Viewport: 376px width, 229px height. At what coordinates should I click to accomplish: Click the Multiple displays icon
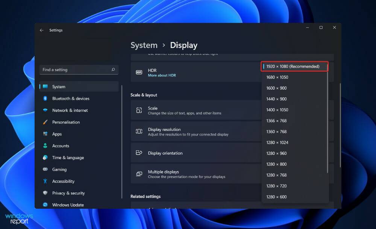pos(139,173)
